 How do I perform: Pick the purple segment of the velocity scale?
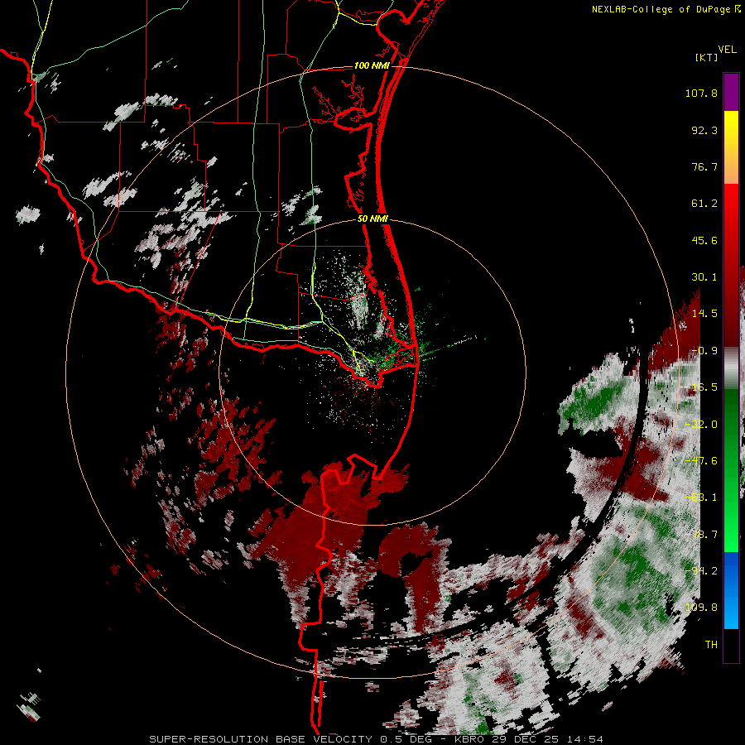click(731, 92)
